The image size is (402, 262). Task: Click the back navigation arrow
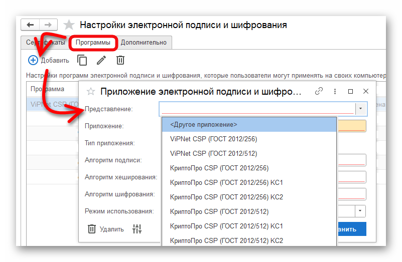tap(30, 25)
